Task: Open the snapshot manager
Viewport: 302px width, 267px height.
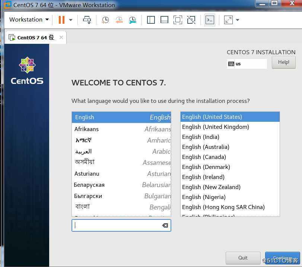Action: coord(133,20)
